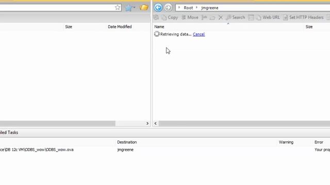
Task: Click the 'Your prop' error cell text
Action: point(322,150)
